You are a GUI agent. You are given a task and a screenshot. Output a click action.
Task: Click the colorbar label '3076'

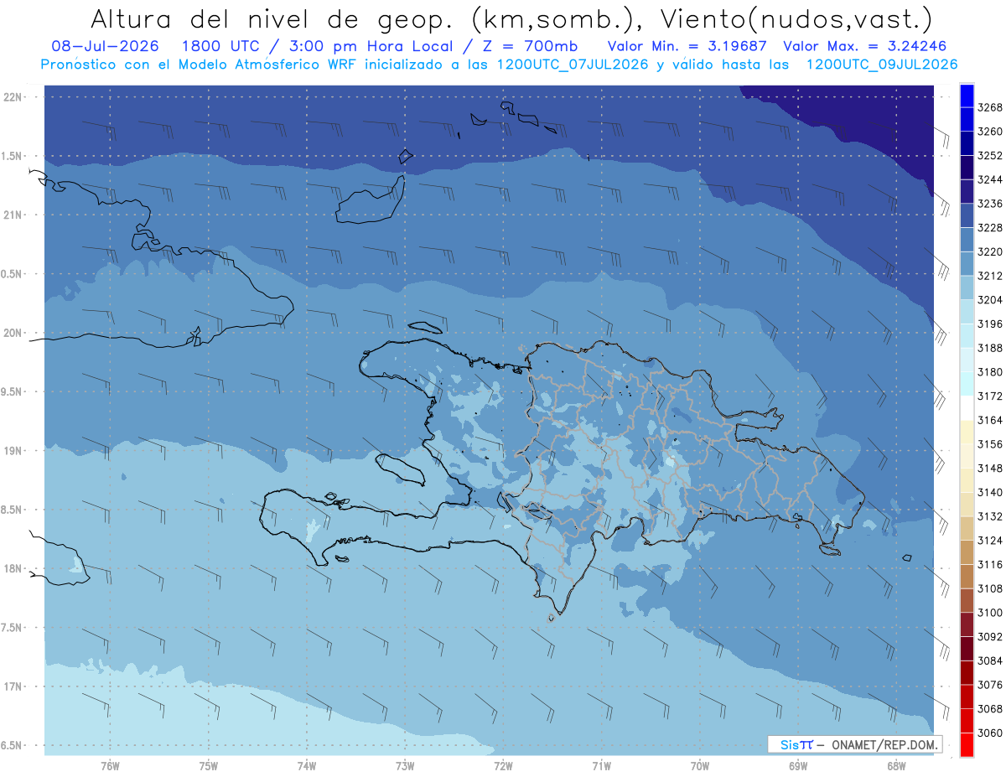pyautogui.click(x=990, y=685)
